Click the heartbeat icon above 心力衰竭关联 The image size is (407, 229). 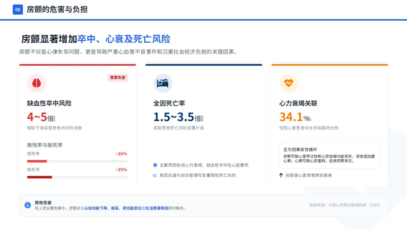coord(289,83)
